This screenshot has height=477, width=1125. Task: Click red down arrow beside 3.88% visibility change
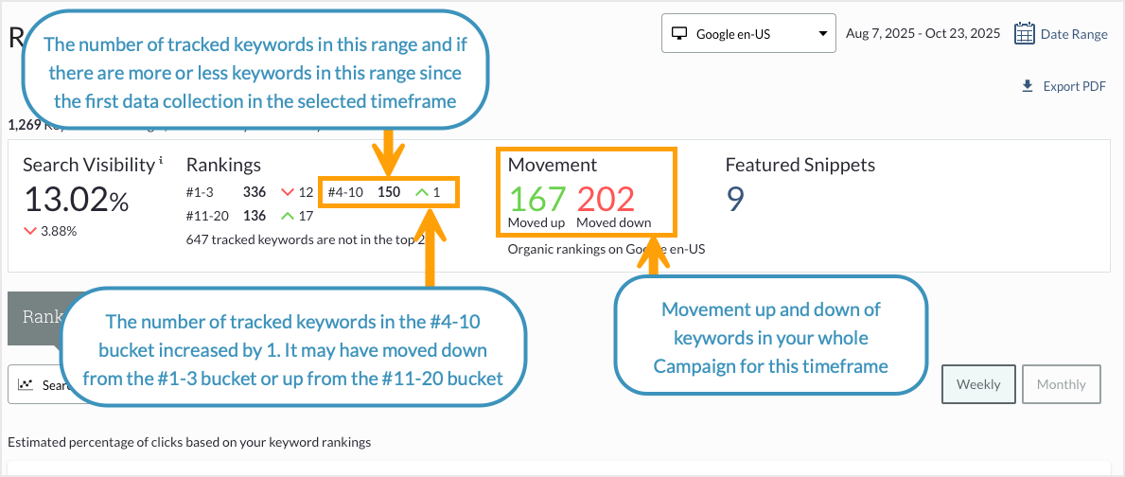pos(30,231)
